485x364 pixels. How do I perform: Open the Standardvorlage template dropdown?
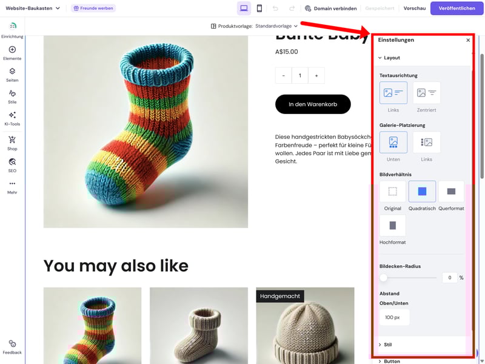click(276, 26)
